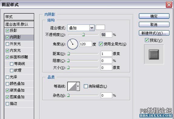Screen dimensions: 174x119
Task: Click the 距离 slider handle
Action: coord(69,54)
